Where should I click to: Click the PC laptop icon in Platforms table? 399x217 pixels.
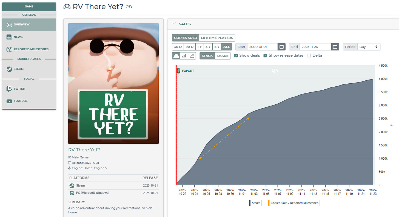pyautogui.click(x=72, y=193)
